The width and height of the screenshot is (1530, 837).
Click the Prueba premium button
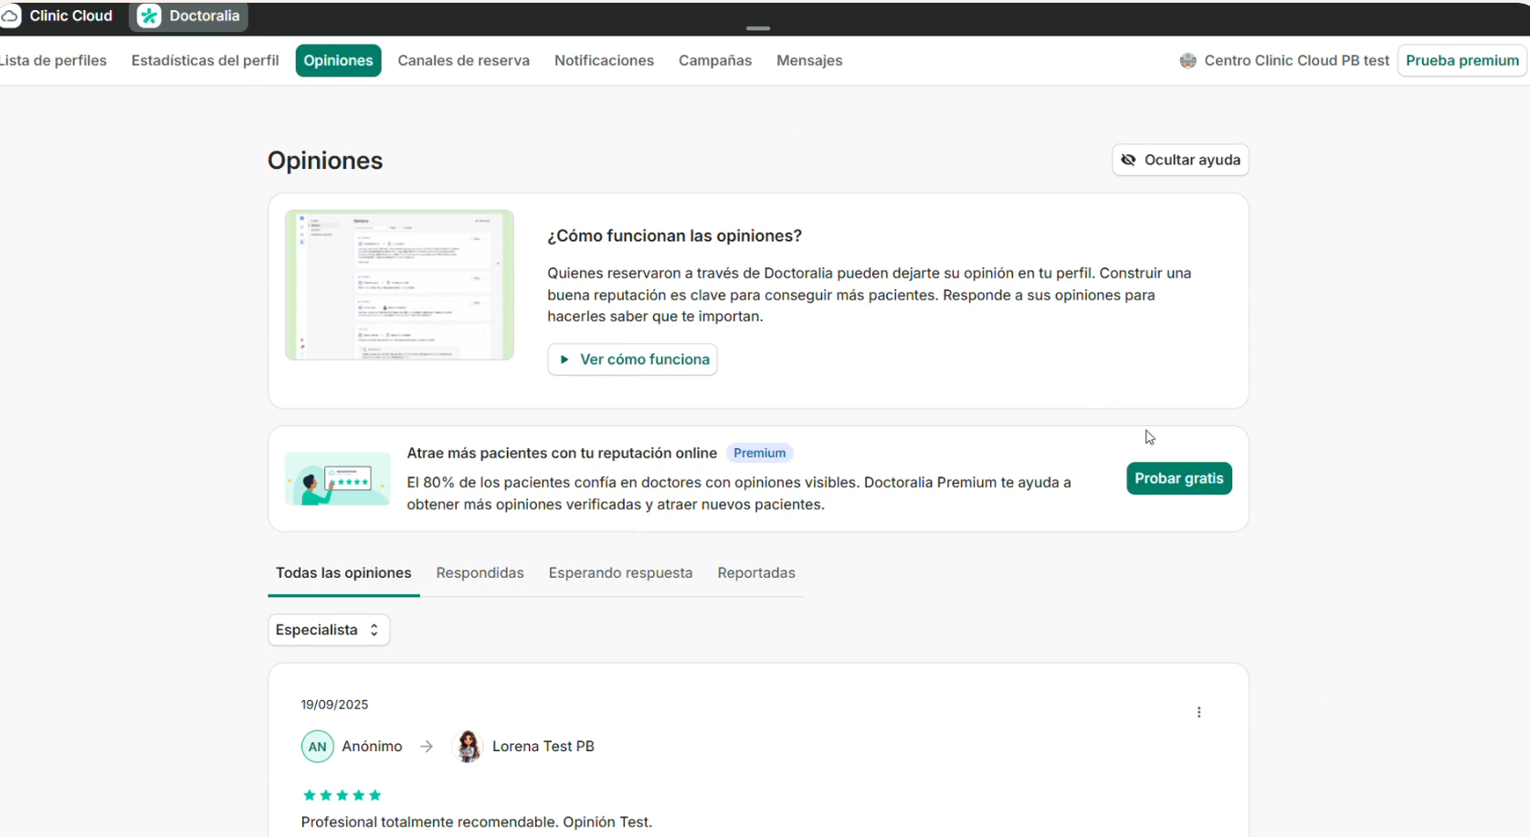point(1461,61)
